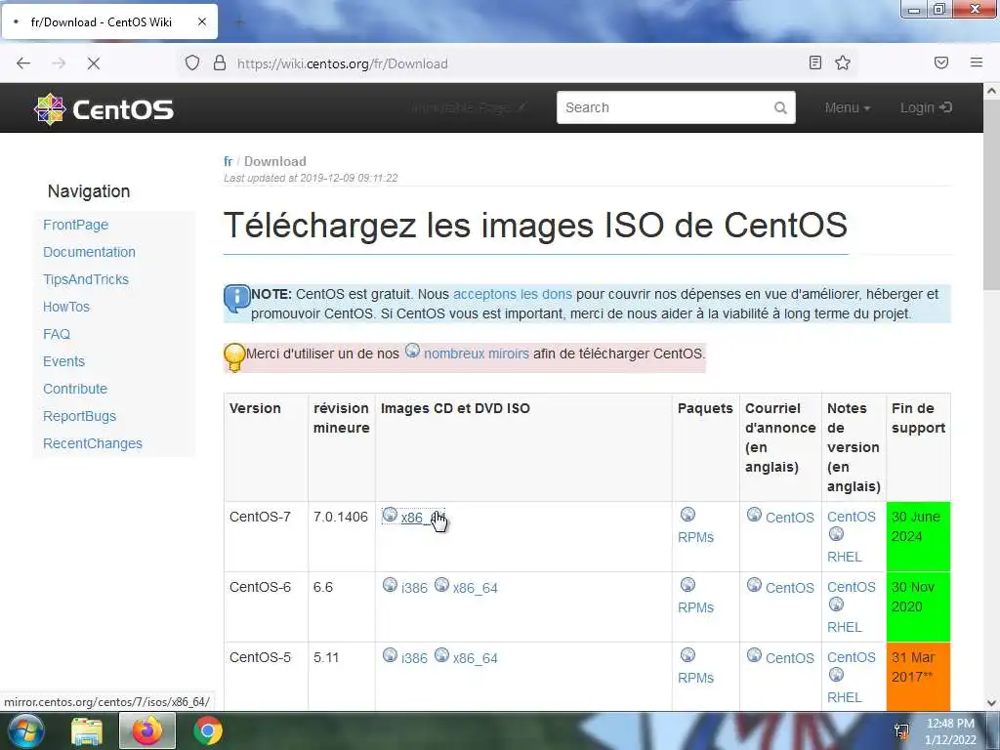Open Contribute in Navigation
The height and width of the screenshot is (750, 1000).
[x=75, y=389]
